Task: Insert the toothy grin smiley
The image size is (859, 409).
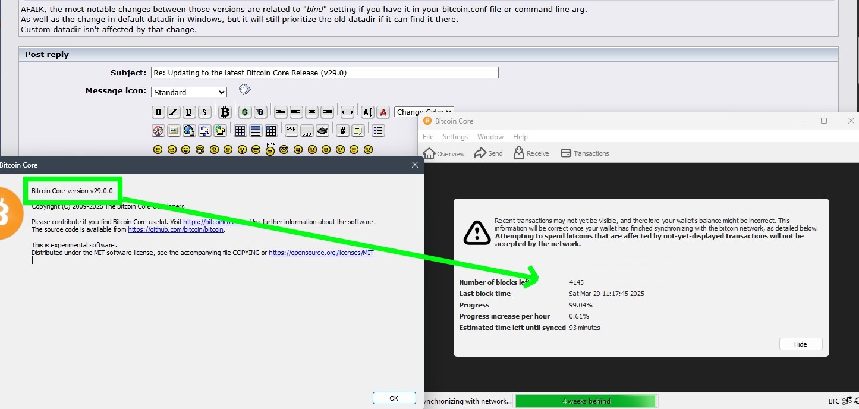Action: click(200, 149)
